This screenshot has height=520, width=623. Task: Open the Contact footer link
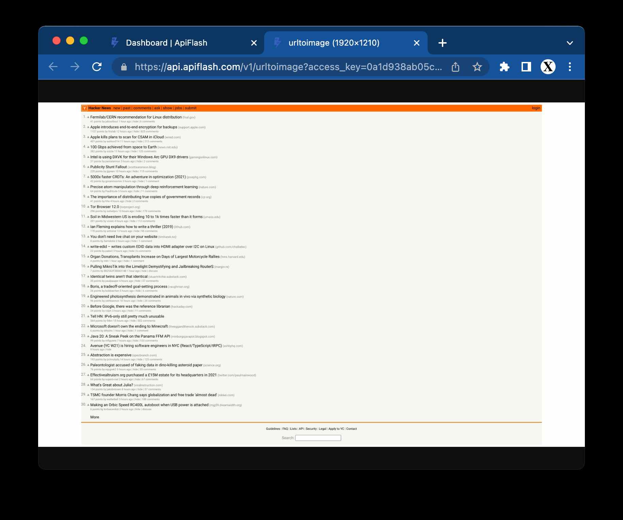pos(352,429)
